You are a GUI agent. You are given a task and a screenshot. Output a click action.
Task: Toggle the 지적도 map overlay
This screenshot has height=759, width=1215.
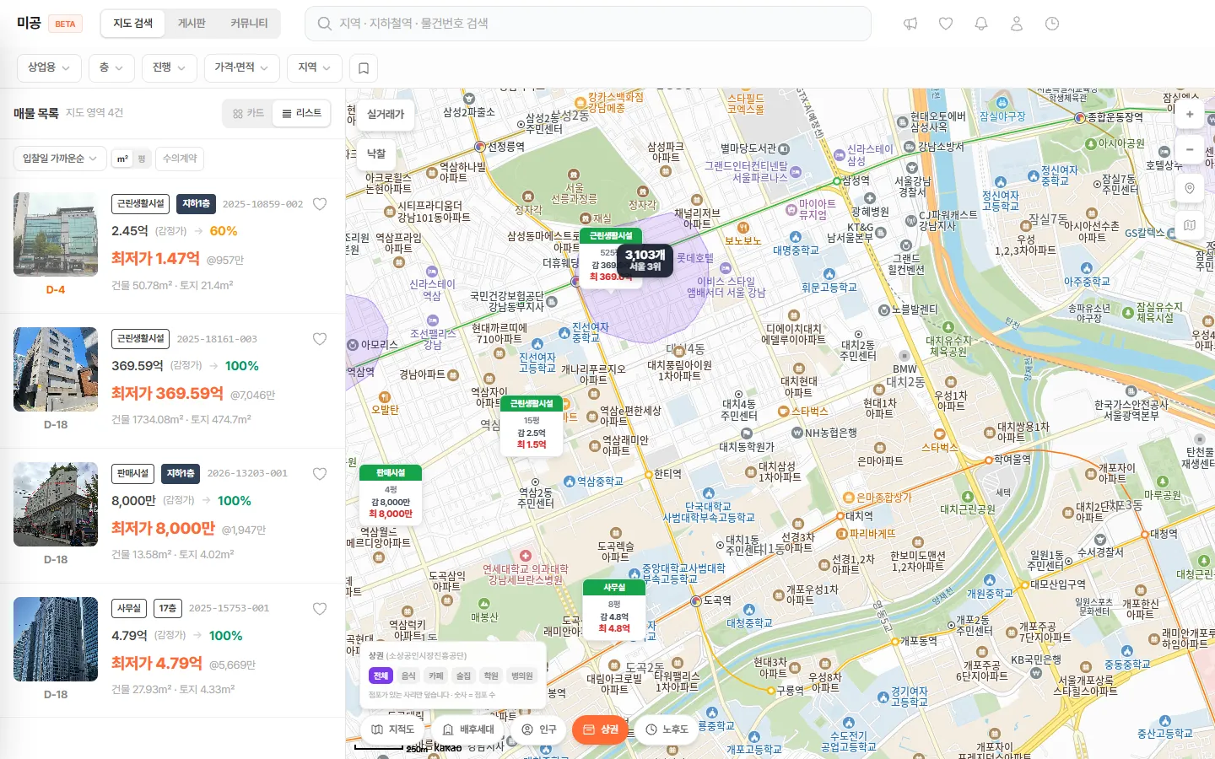393,729
